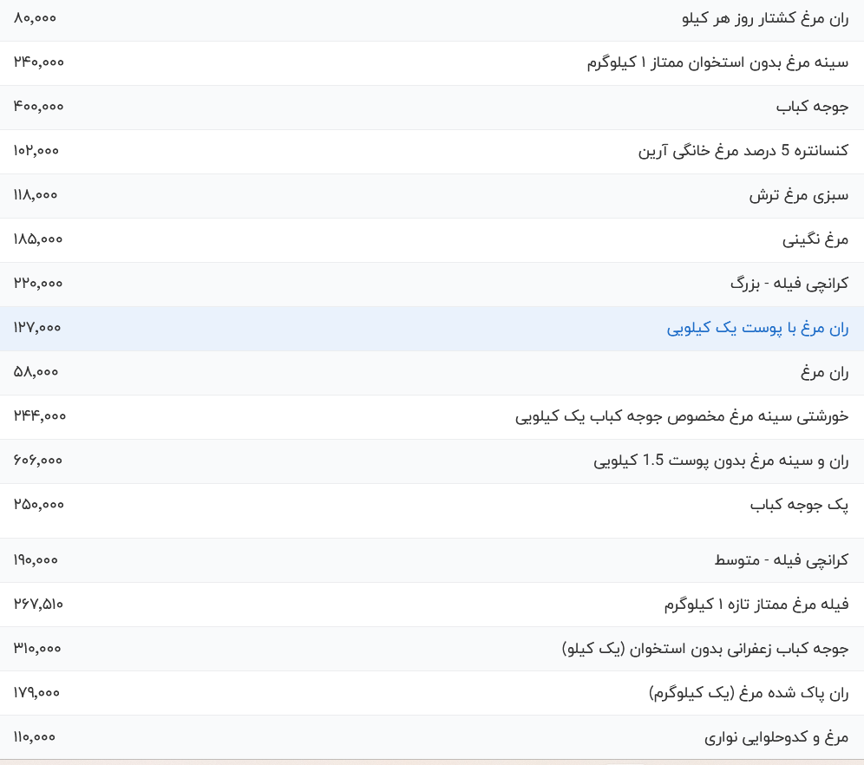Image resolution: width=864 pixels, height=765 pixels.
Task: Click the 267,510 price value
Action: pyautogui.click(x=38, y=604)
